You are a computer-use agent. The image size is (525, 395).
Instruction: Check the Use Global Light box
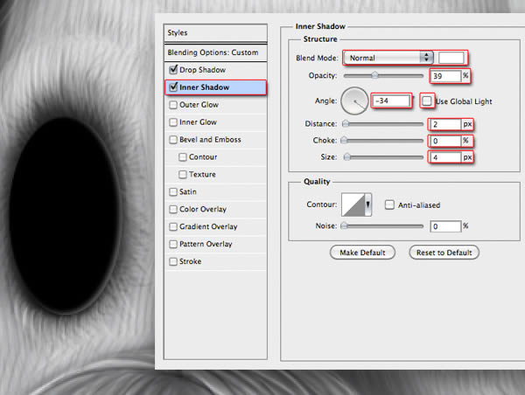pos(427,100)
